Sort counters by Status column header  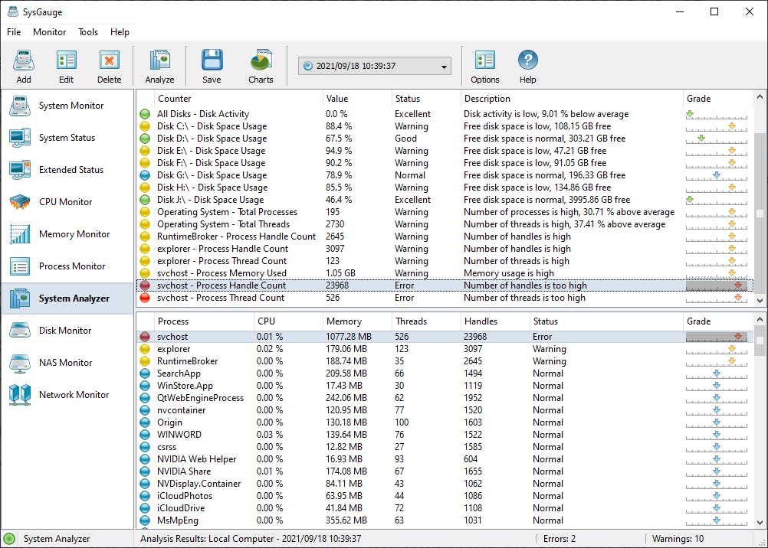pos(408,99)
